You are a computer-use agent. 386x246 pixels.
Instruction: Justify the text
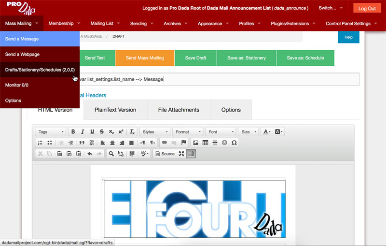131,143
